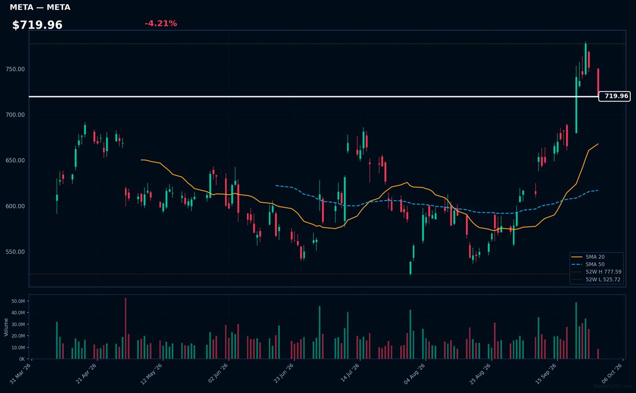
Task: Click the last red candlestick ending at 719.96
Action: (598, 83)
